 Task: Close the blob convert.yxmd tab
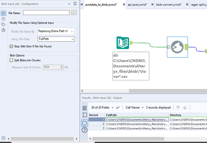[187, 4]
